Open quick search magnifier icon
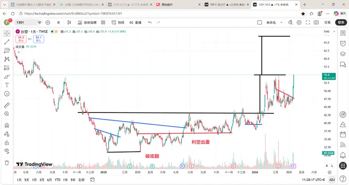This screenshot has height=185, width=349. (291, 23)
